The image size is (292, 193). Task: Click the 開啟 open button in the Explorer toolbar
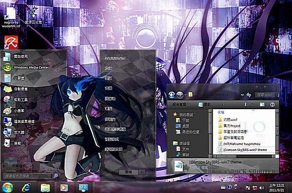pos(205,104)
